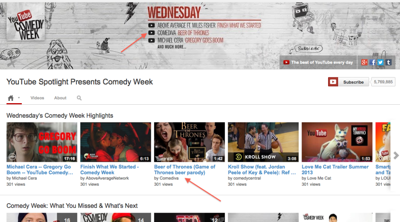Open Finish What We Started title link

[x=109, y=170]
